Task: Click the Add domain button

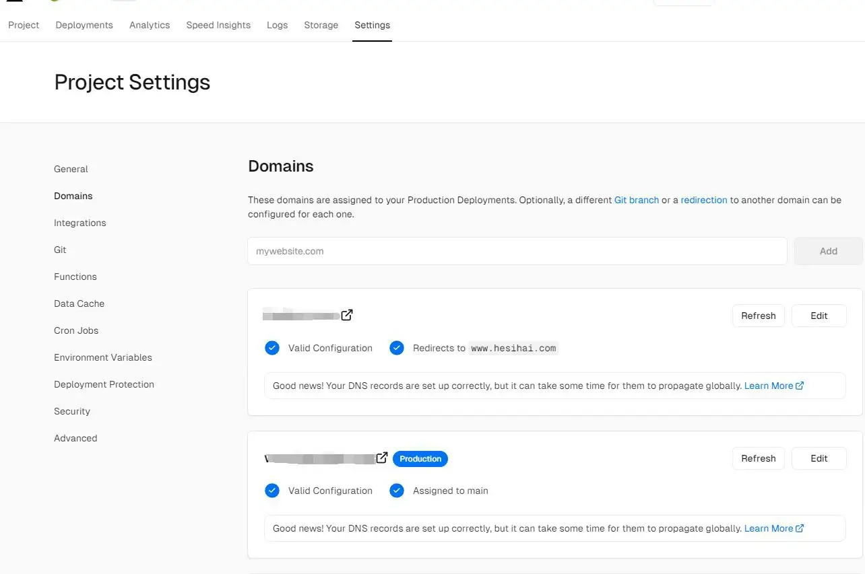Action: click(828, 251)
